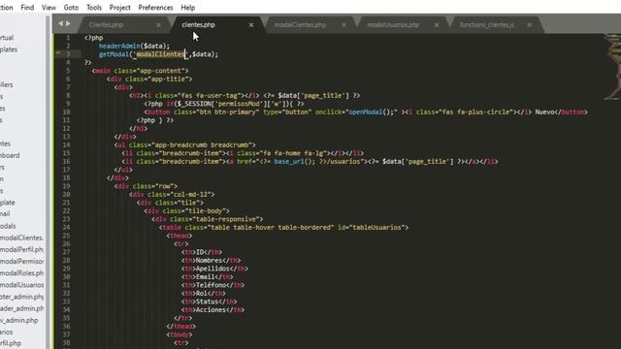Close the modalUsuarios.php tab

[x=437, y=25]
